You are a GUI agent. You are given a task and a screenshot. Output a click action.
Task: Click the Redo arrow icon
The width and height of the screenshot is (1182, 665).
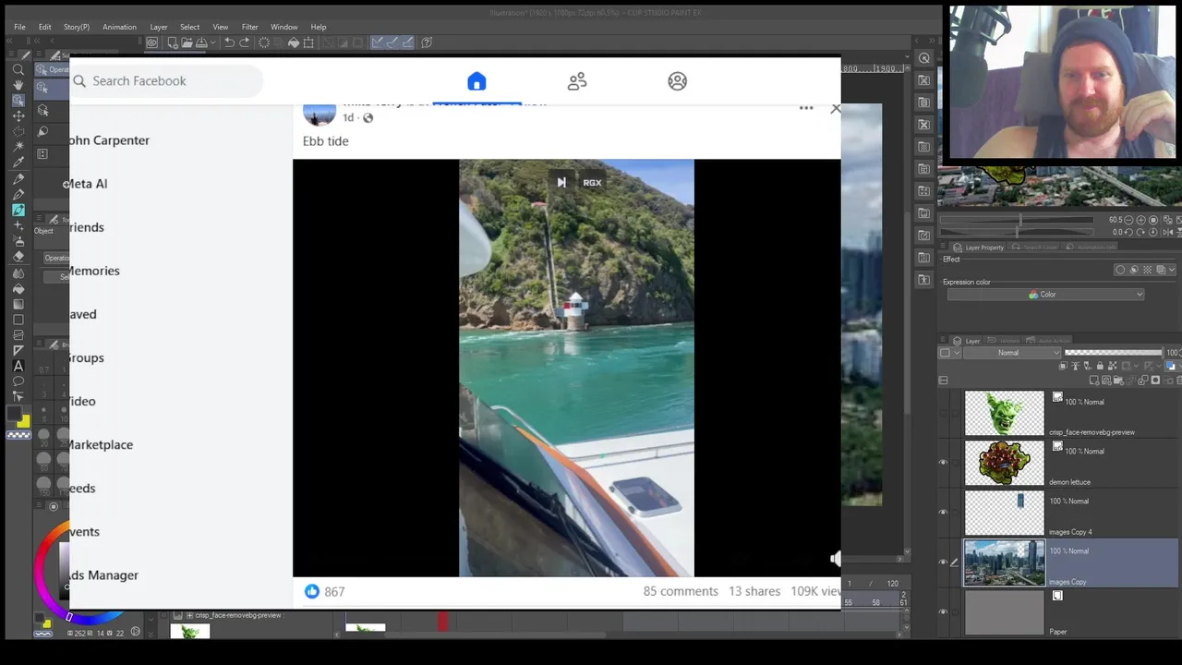pyautogui.click(x=244, y=42)
